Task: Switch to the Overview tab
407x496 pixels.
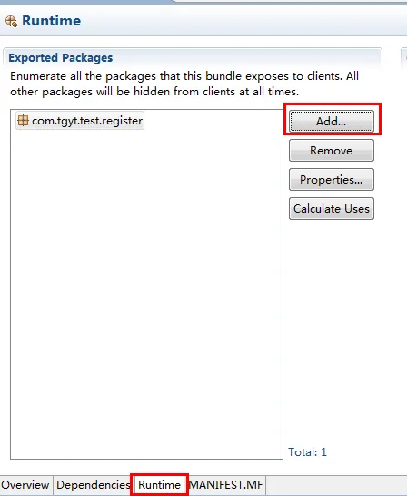Action: coord(25,484)
